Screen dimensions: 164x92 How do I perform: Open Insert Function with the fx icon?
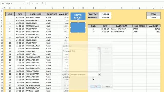(42, 3)
